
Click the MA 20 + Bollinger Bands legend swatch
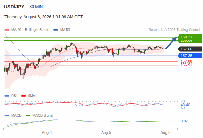(x=7, y=30)
